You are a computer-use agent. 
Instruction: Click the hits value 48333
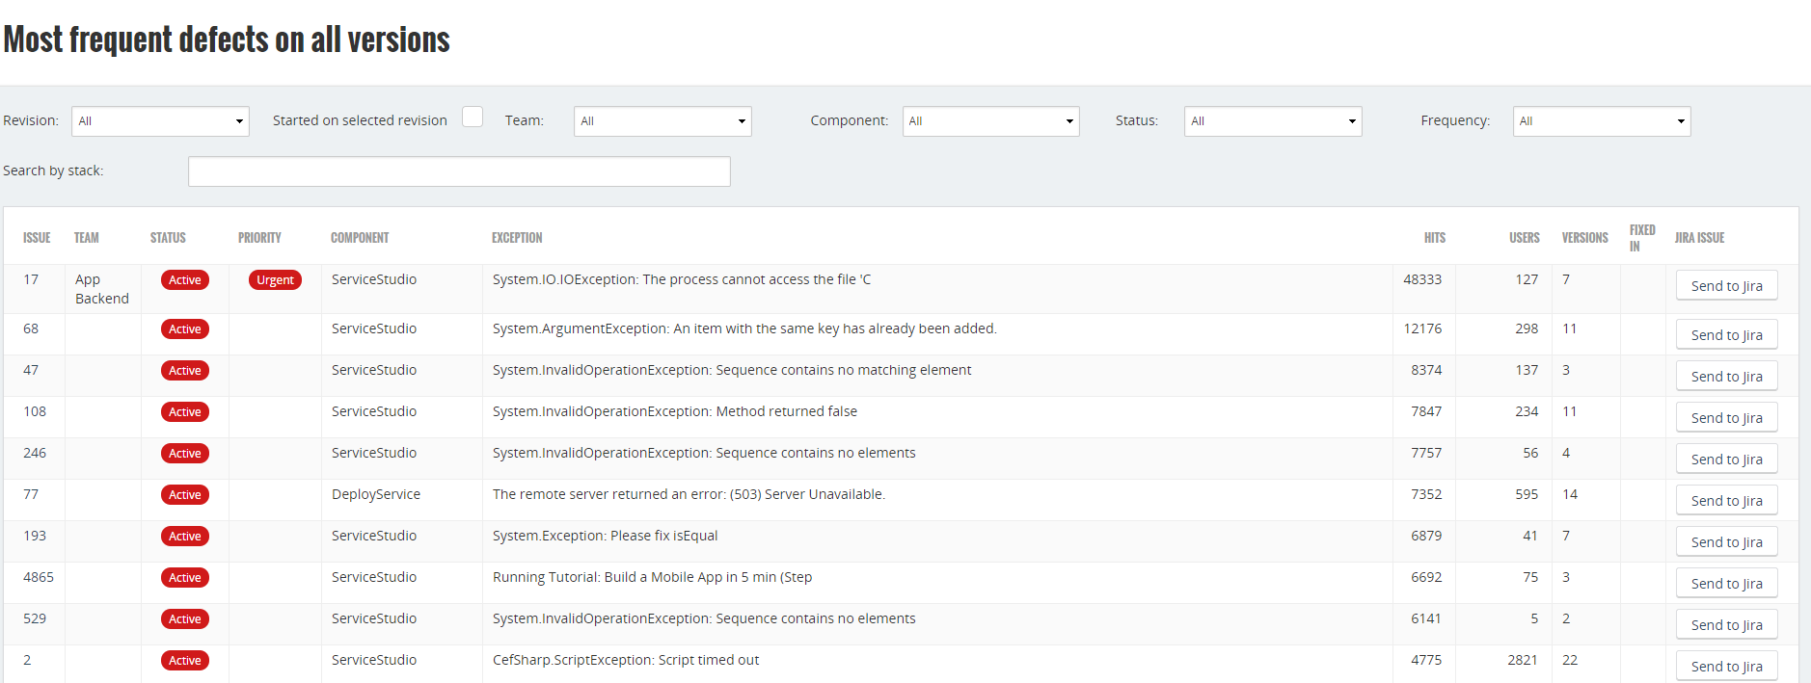1422,279
